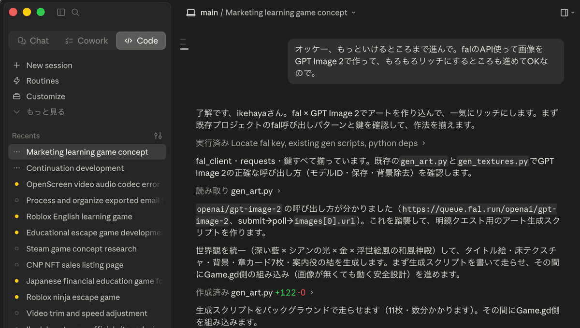
Task: Open the Recents filter options icon
Action: (158, 136)
